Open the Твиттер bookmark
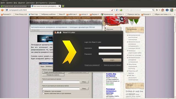 (33, 14)
